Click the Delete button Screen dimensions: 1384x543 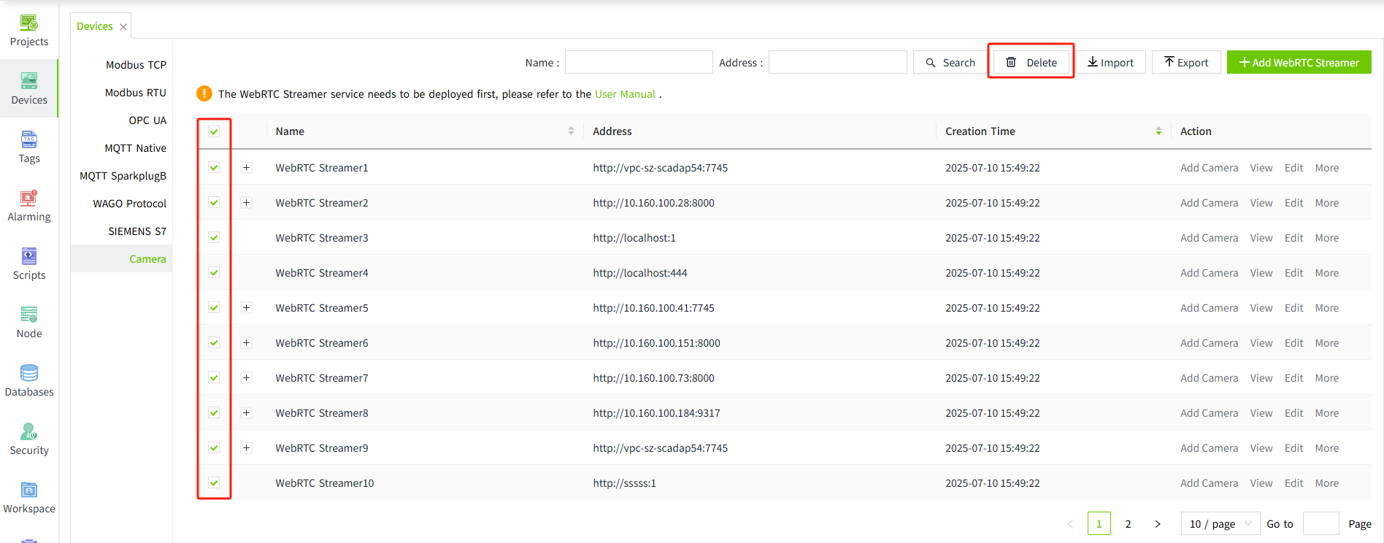click(x=1031, y=63)
